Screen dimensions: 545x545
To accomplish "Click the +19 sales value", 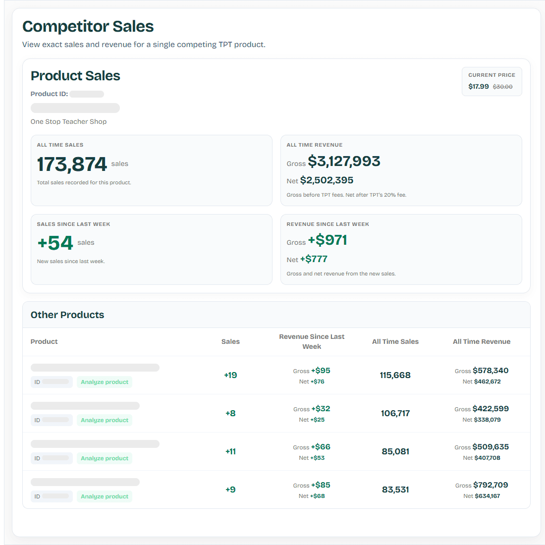I will 230,375.
